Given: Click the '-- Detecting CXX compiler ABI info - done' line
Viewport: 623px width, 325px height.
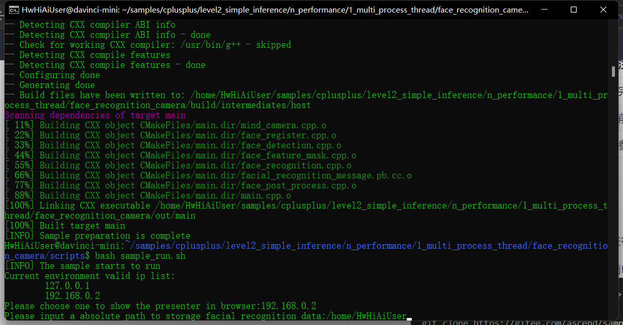Looking at the screenshot, I should point(108,35).
